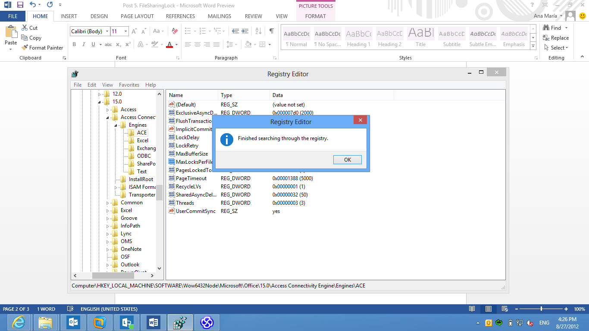Open Internet Explorer from the taskbar
The height and width of the screenshot is (331, 589).
[19, 322]
